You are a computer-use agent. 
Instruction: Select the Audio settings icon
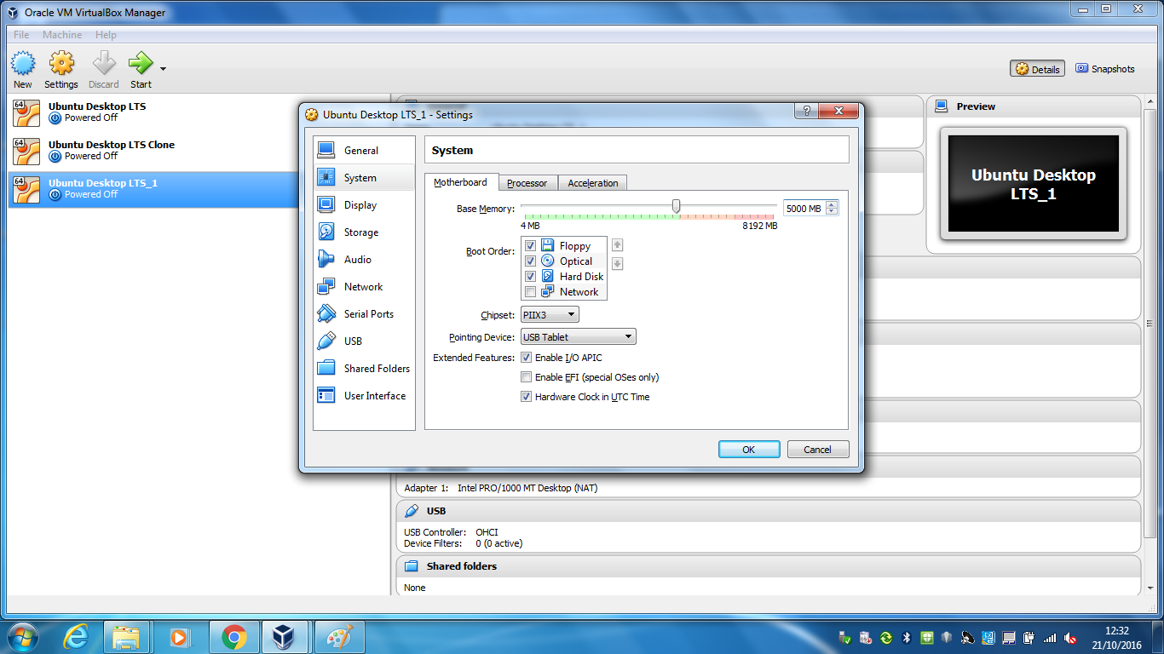point(326,260)
